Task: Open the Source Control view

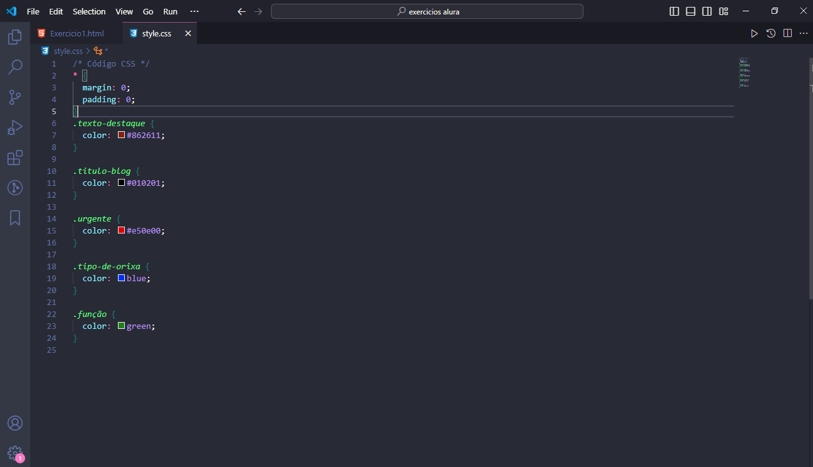Action: coord(15,97)
